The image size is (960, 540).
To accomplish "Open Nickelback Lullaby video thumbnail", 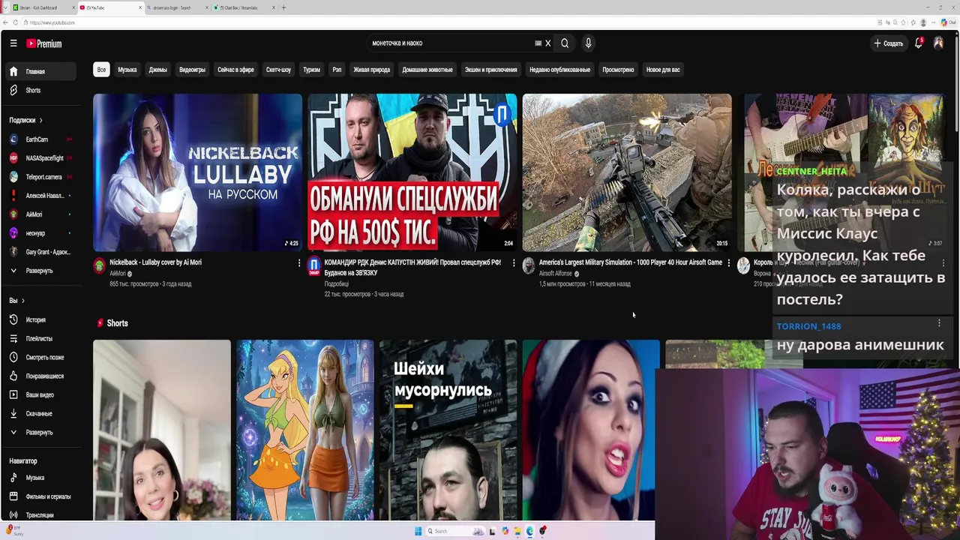I will coord(197,172).
